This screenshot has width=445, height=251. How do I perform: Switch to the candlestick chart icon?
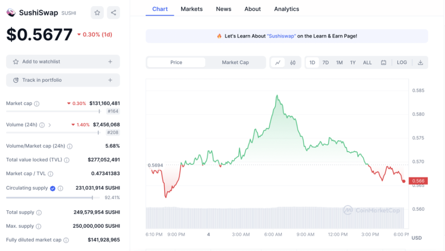[x=292, y=62]
